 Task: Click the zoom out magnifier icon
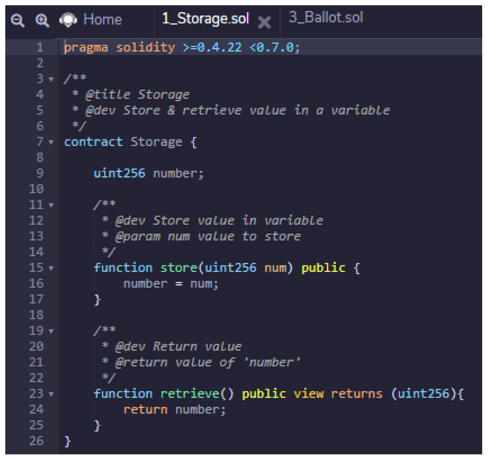[x=17, y=20]
